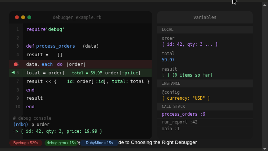This screenshot has width=268, height=151.
Task: Select main :1 stack frame
Action: coord(171,129)
